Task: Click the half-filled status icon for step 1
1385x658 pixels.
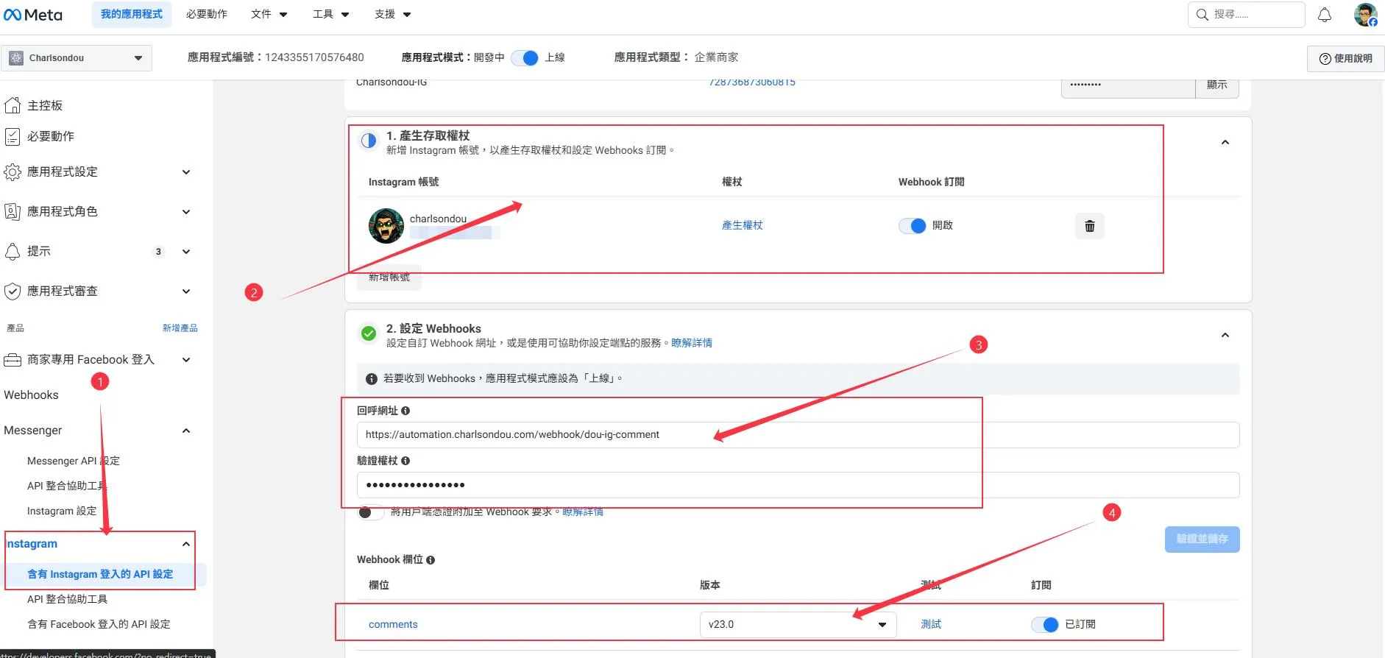Action: pos(369,141)
